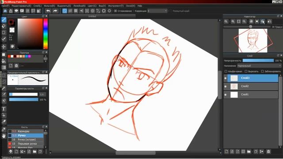Select the Hand pan tool
This screenshot has height=159, width=283.
4,136
